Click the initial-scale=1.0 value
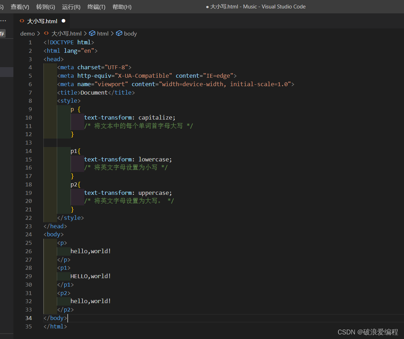This screenshot has width=404, height=339. (x=259, y=84)
